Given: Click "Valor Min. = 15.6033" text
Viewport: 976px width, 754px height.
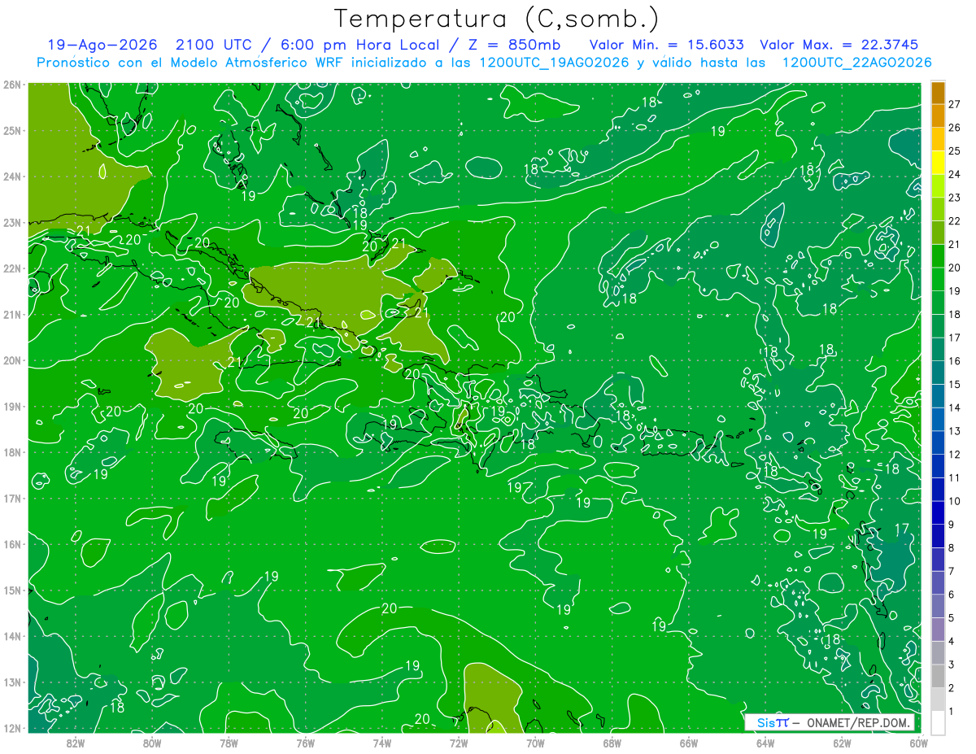Looking at the screenshot, I should [667, 45].
